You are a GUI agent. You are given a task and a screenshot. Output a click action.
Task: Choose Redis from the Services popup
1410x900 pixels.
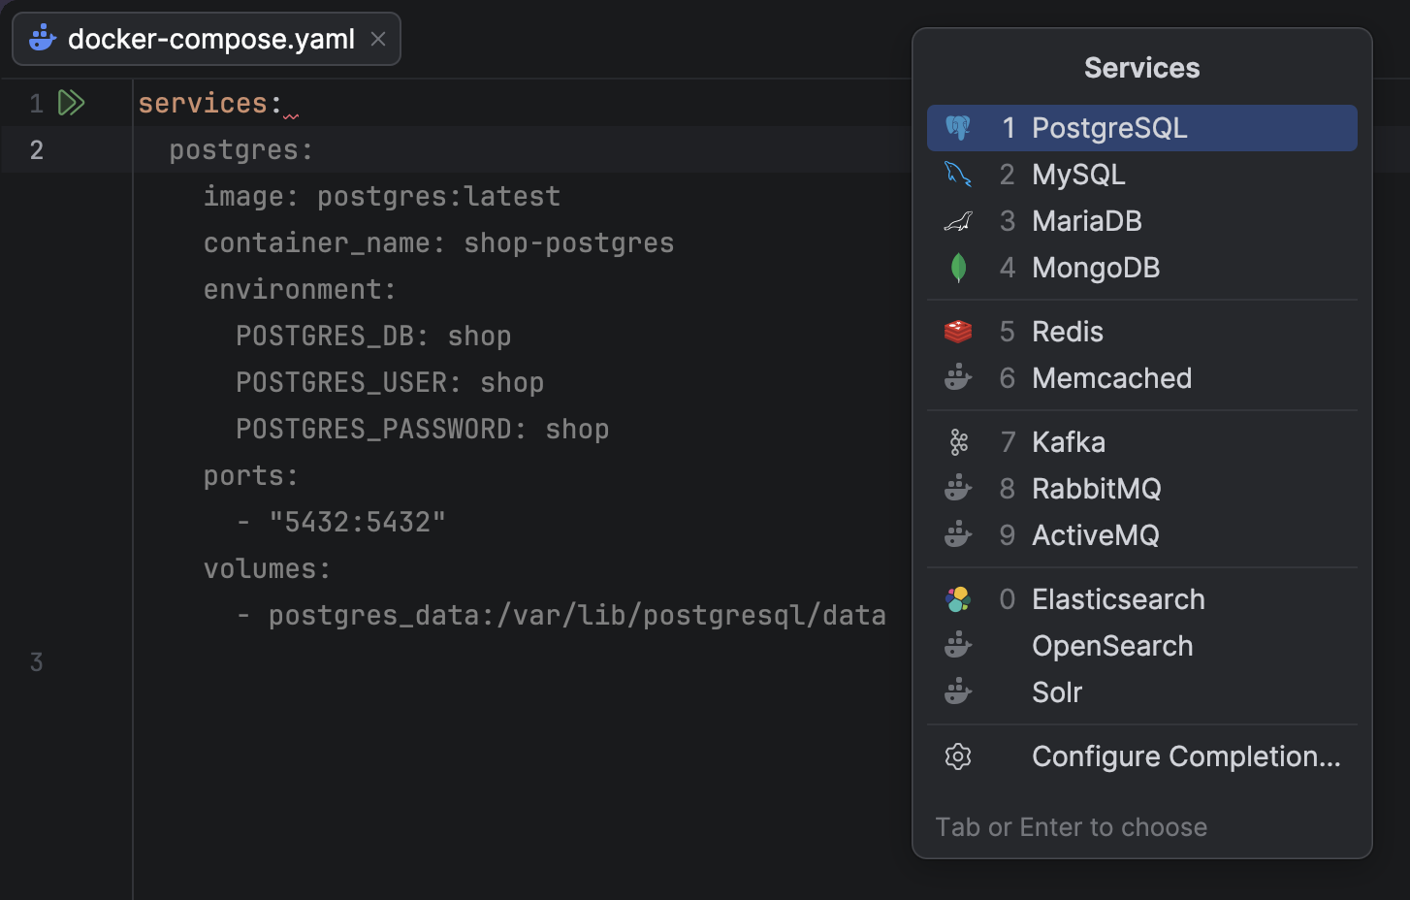[1142, 332]
